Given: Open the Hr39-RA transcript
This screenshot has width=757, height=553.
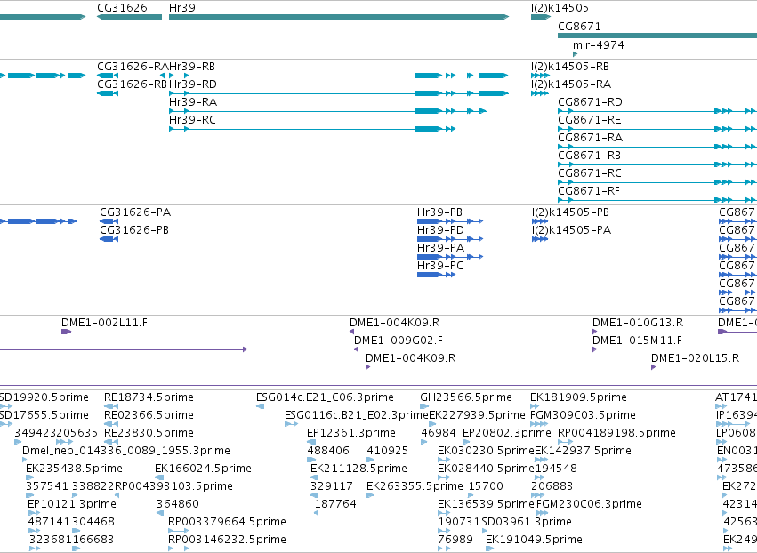Looking at the screenshot, I should pos(193,102).
